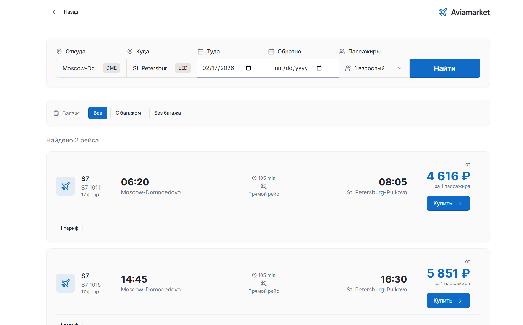Click the DME airport code badge

tap(112, 68)
